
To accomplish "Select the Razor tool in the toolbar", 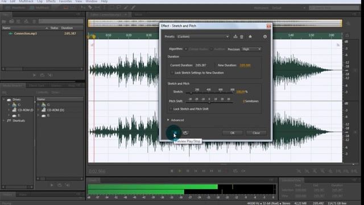I will 90,7.
